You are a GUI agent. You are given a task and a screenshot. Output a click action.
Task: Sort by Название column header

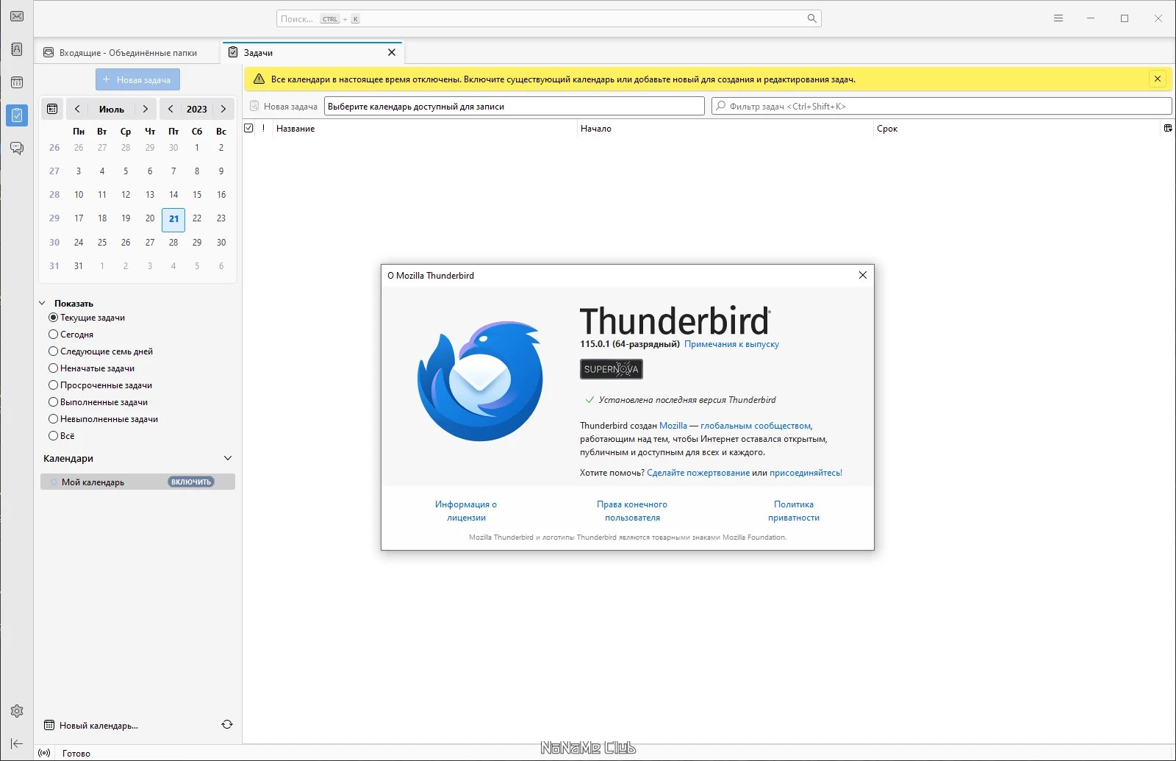coord(425,129)
